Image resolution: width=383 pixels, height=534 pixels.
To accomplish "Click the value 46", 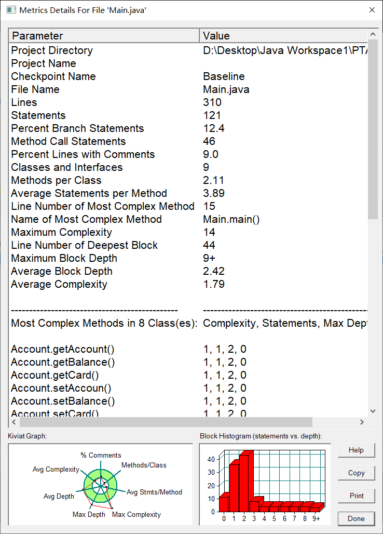I will coord(209,141).
